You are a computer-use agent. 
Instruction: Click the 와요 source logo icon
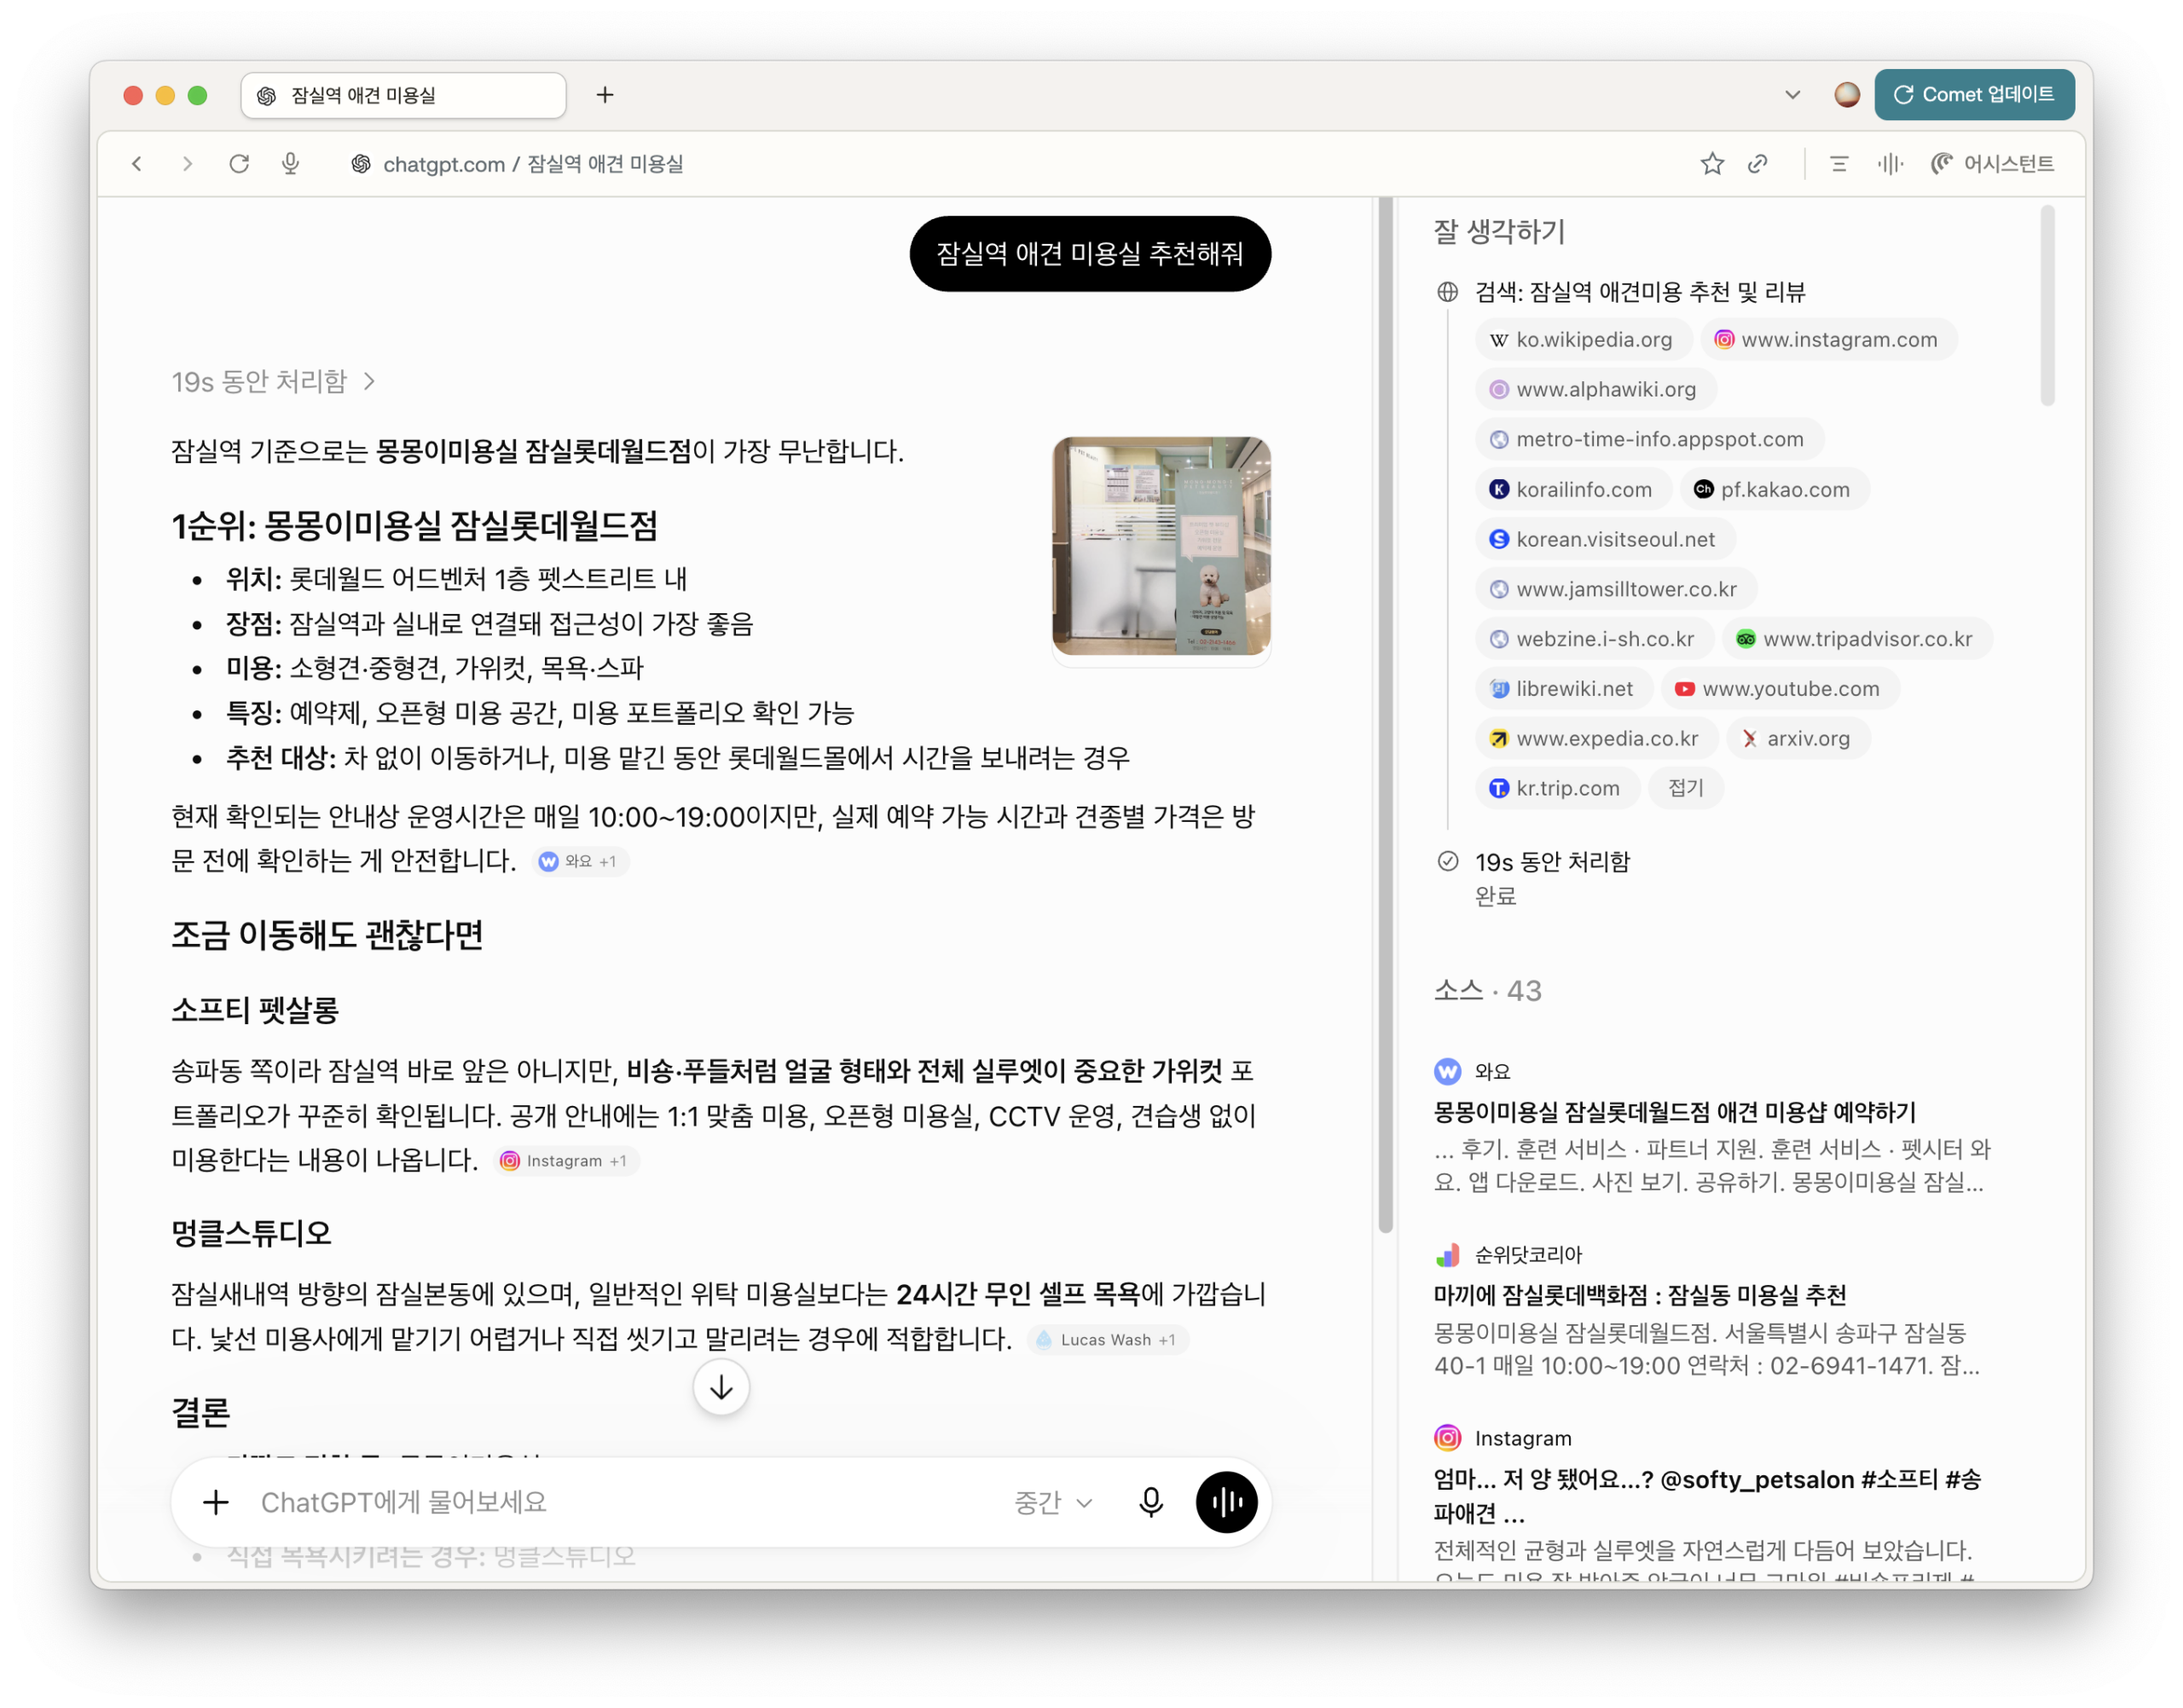[1446, 1071]
